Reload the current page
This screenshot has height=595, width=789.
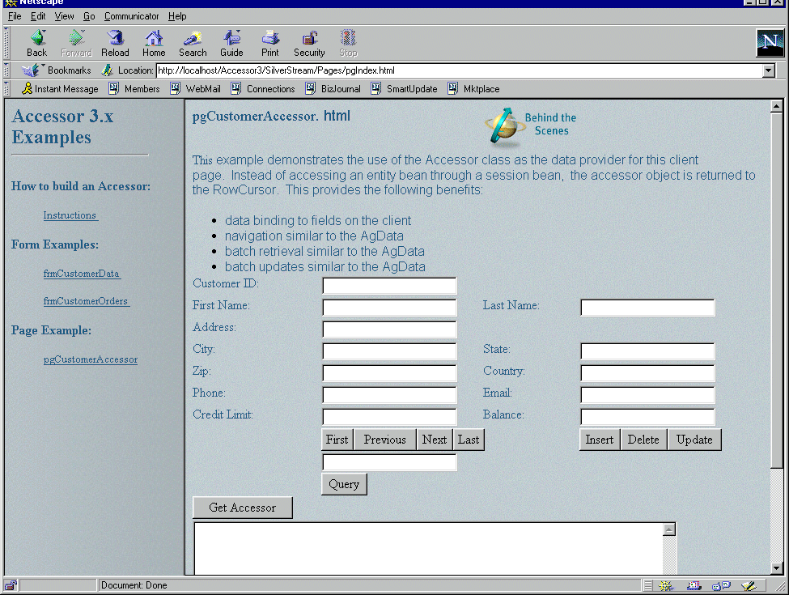pyautogui.click(x=115, y=43)
